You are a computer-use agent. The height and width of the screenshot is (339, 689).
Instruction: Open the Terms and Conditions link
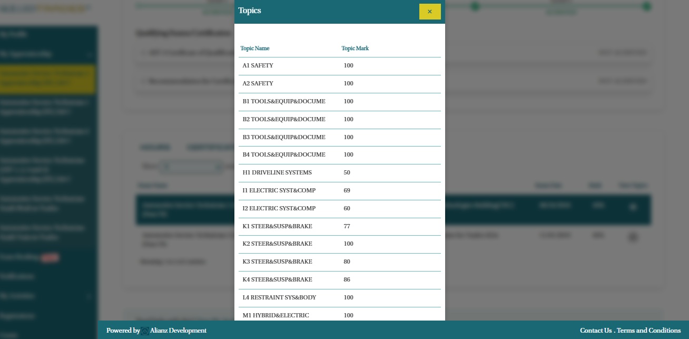click(648, 331)
